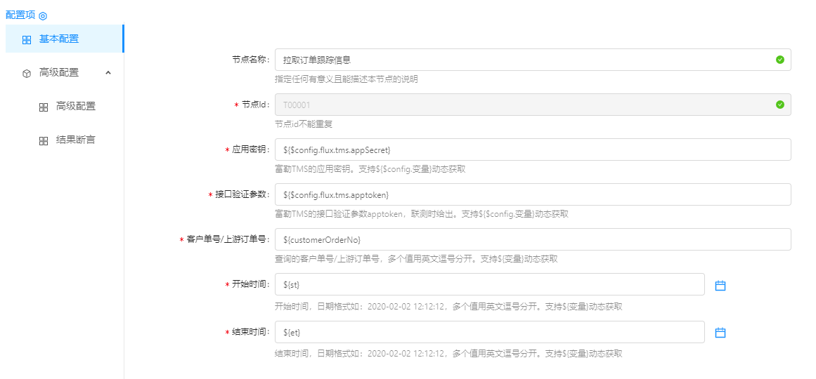Click the 配置项 header text
Viewport: 816px width, 379px height.
20,15
